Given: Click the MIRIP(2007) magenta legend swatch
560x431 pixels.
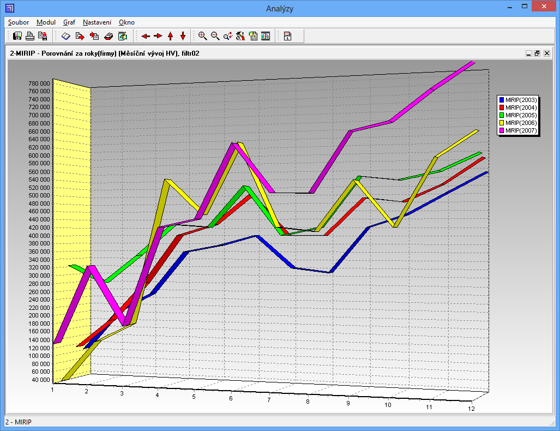Looking at the screenshot, I should tap(502, 130).
